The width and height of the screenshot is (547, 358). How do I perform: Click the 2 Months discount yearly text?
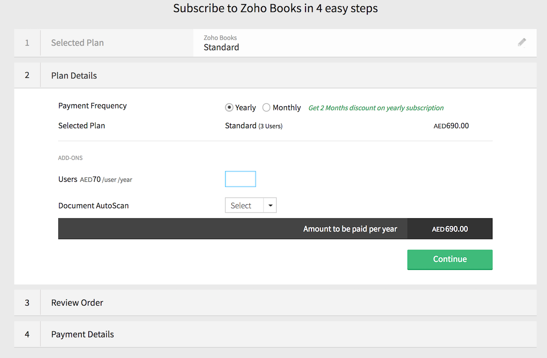(x=376, y=108)
